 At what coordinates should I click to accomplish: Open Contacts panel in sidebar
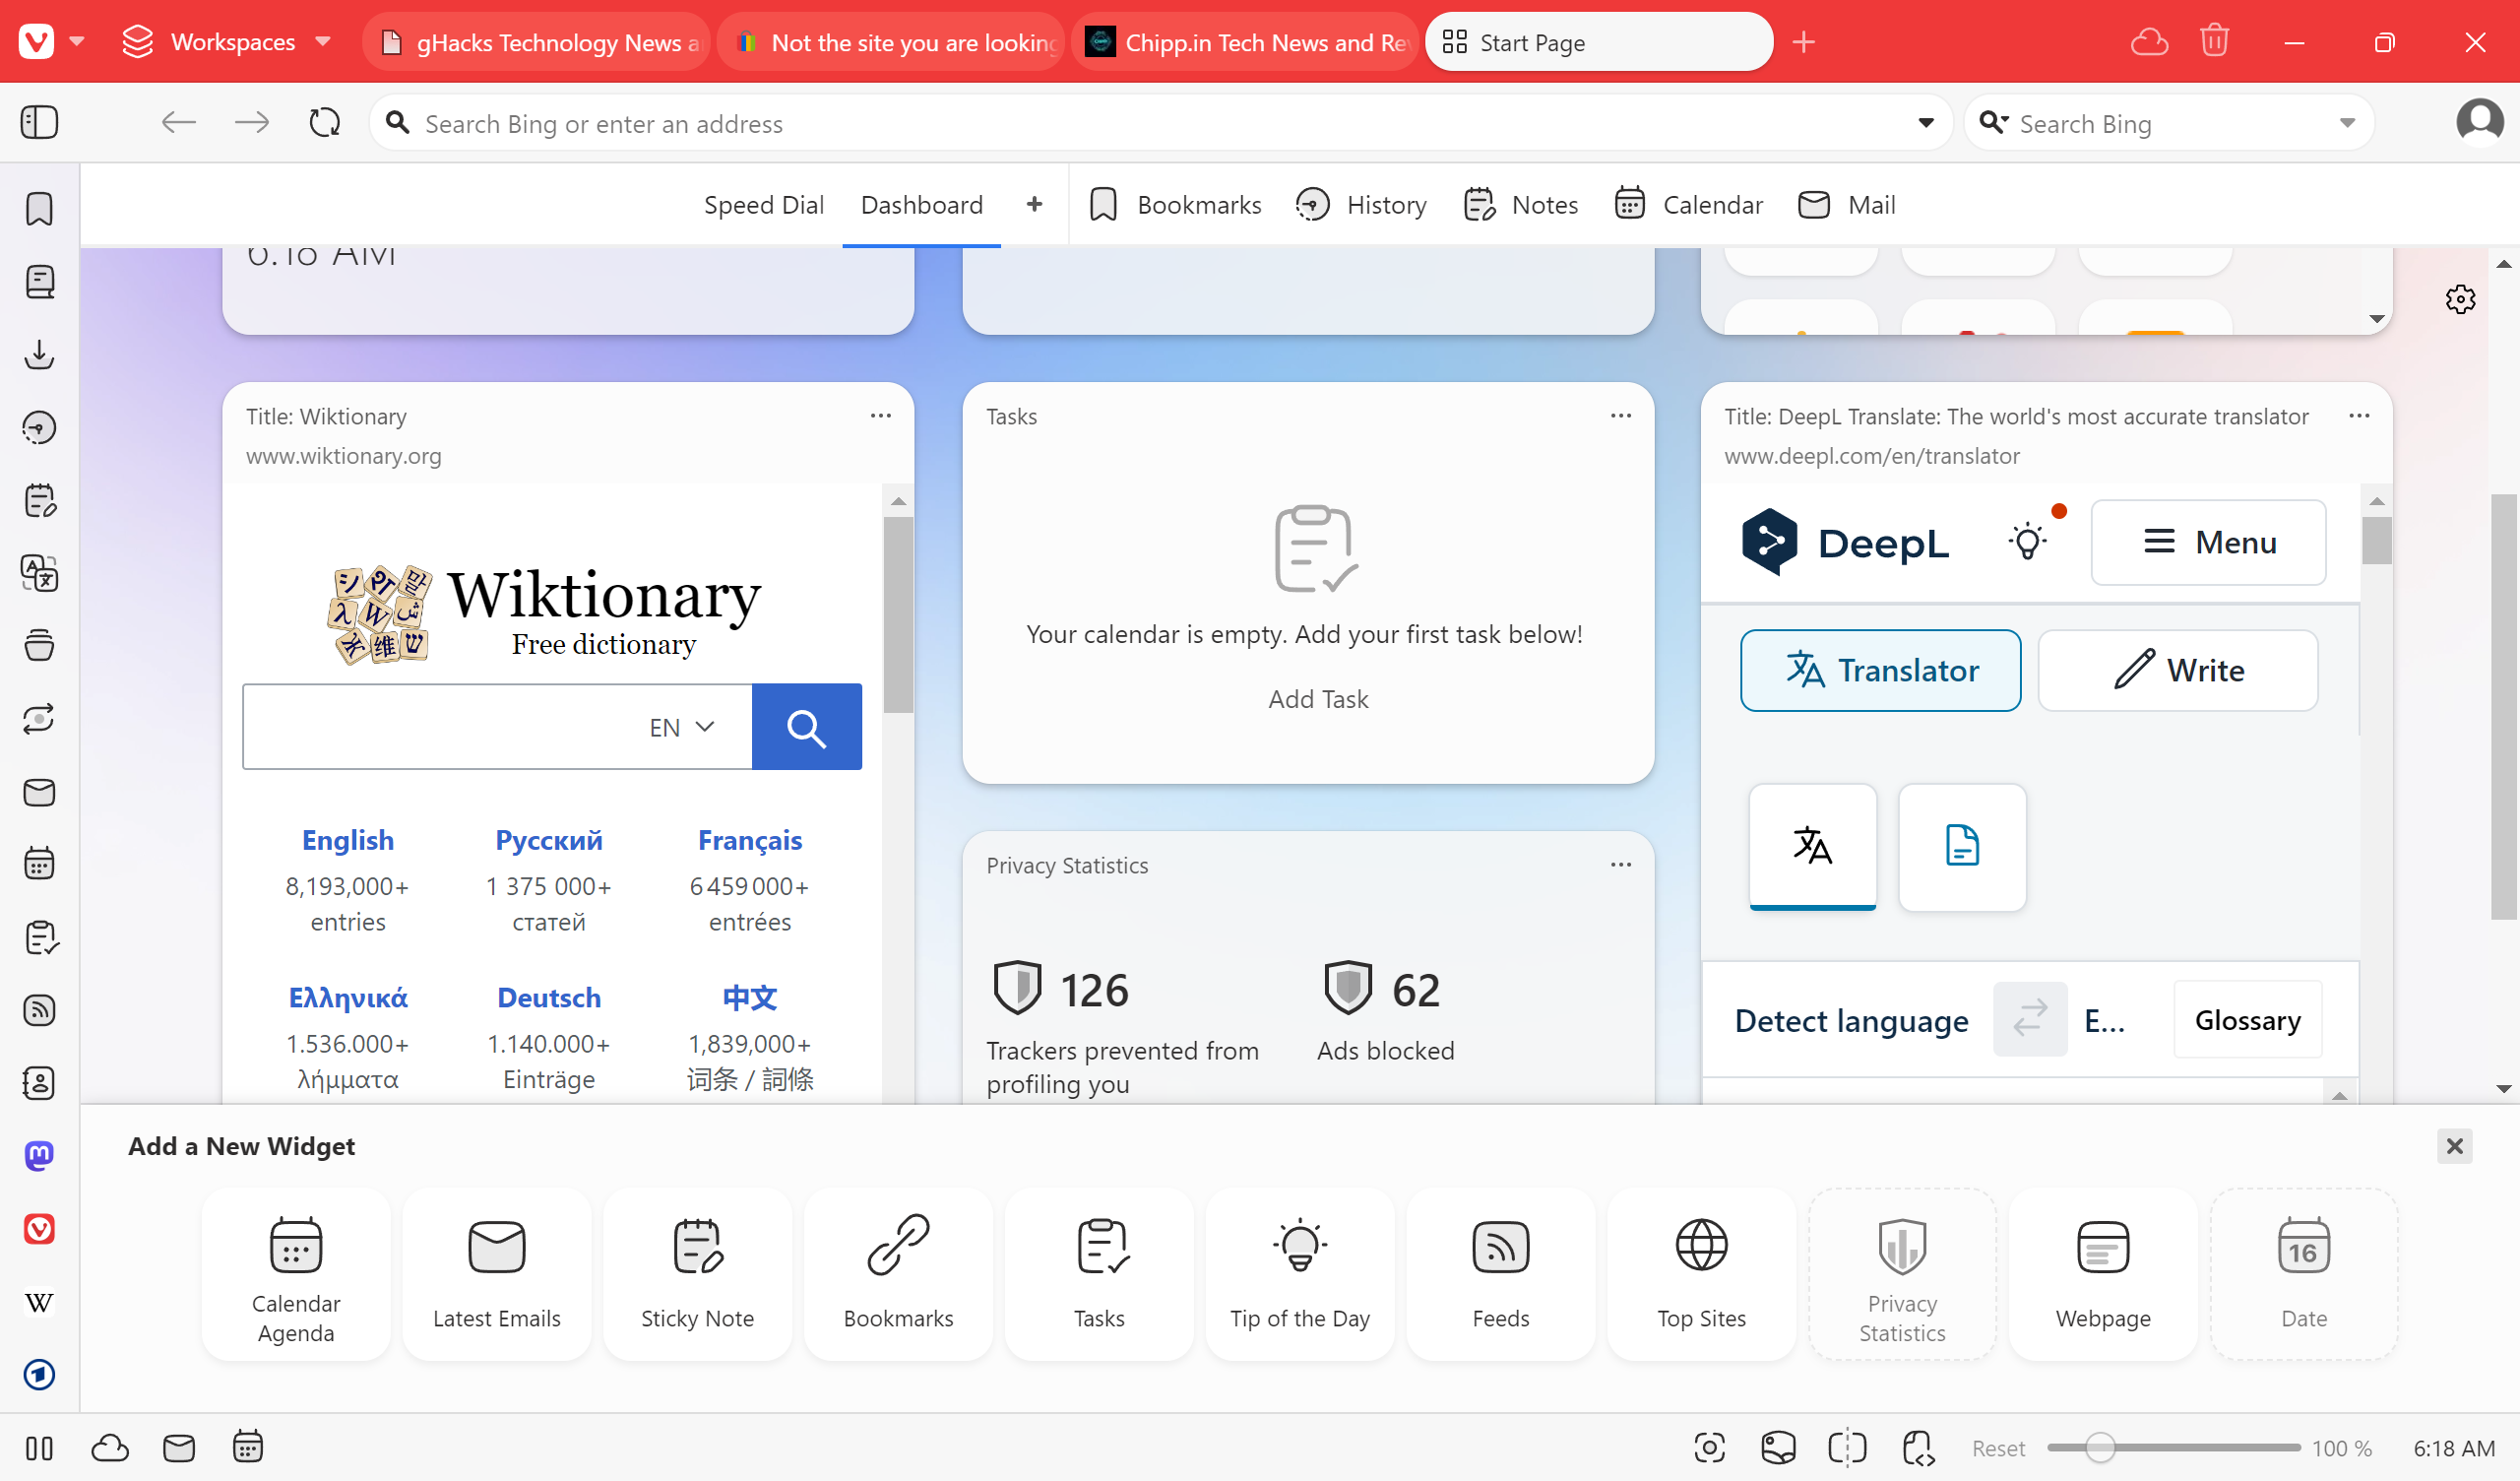[x=39, y=1083]
